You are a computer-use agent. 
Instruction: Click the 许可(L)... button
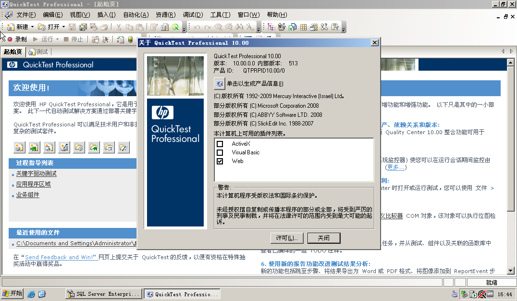pyautogui.click(x=287, y=238)
